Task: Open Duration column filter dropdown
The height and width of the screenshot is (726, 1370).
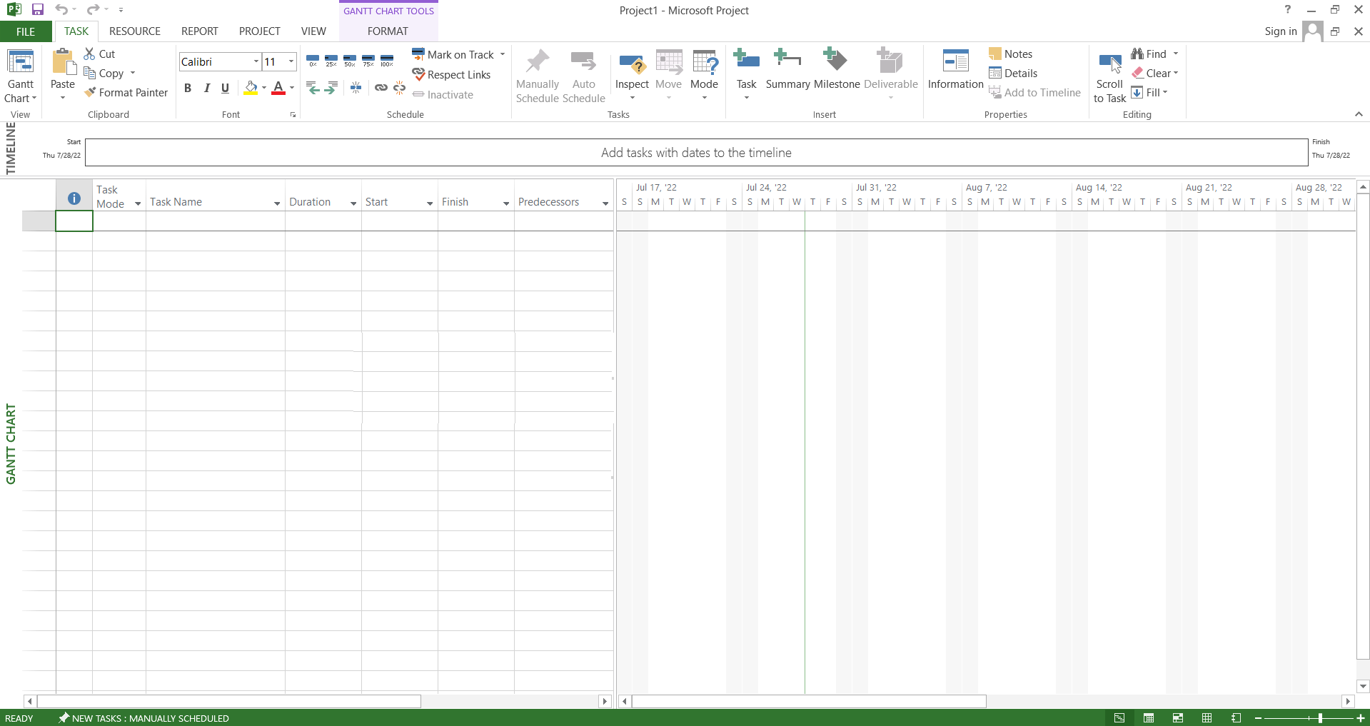Action: click(353, 203)
